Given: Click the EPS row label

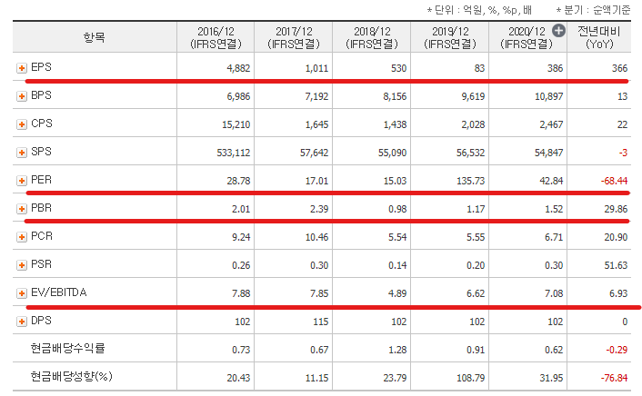Looking at the screenshot, I should click(41, 67).
